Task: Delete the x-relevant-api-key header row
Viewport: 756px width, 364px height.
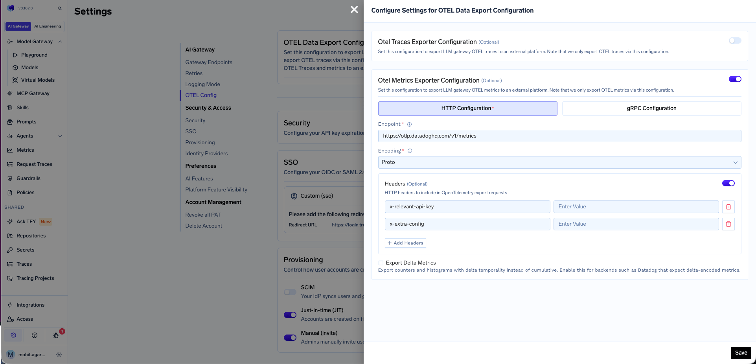Action: pyautogui.click(x=728, y=207)
